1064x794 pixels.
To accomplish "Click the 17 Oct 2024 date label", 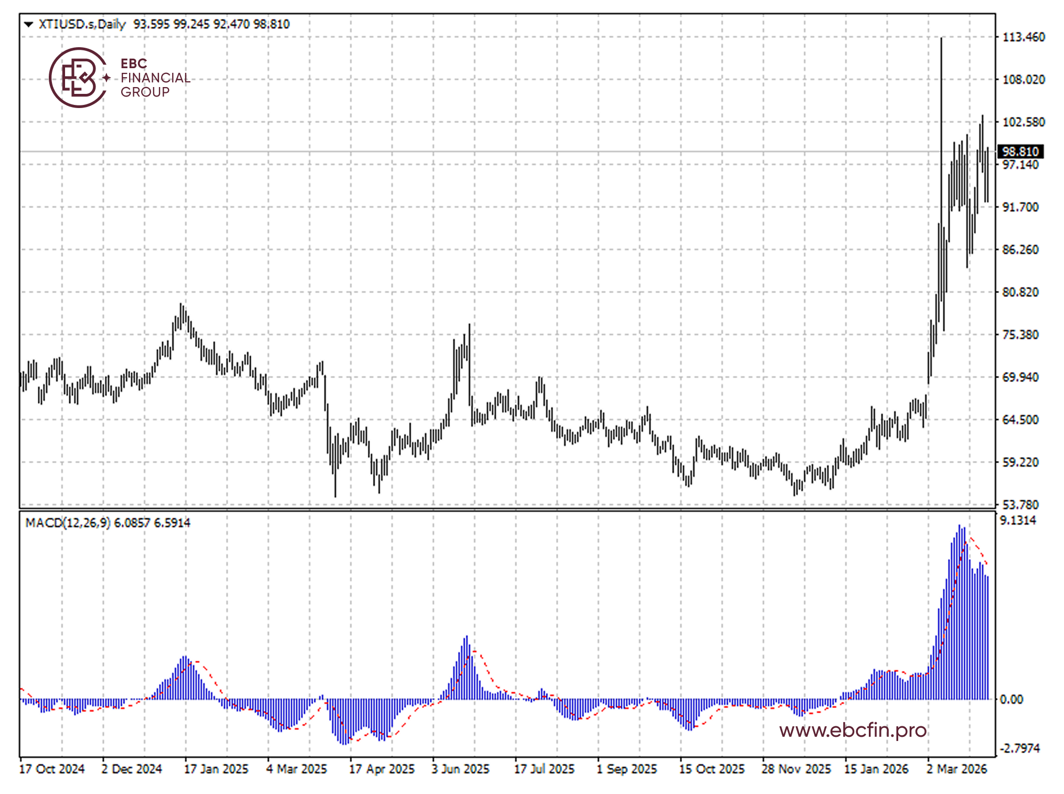I will click(52, 769).
